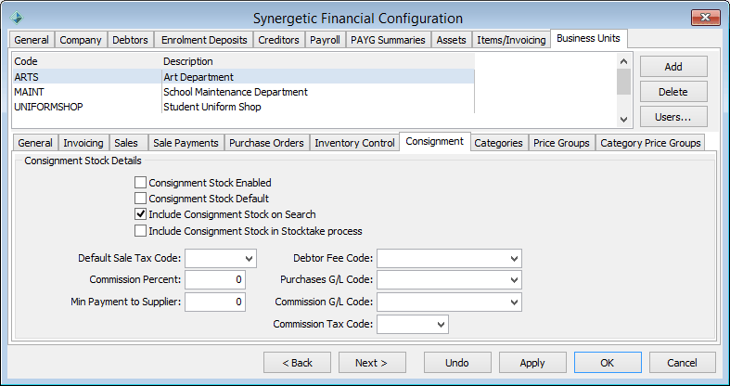This screenshot has height=386, width=730.
Task: Select the Assets tab
Action: [x=451, y=40]
